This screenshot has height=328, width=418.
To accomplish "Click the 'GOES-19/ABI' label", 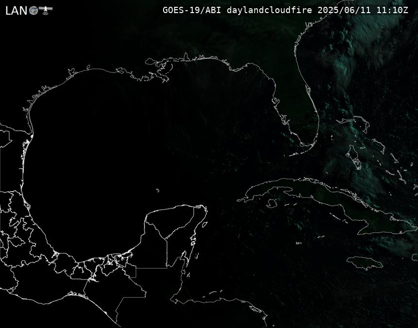I will point(192,10).
